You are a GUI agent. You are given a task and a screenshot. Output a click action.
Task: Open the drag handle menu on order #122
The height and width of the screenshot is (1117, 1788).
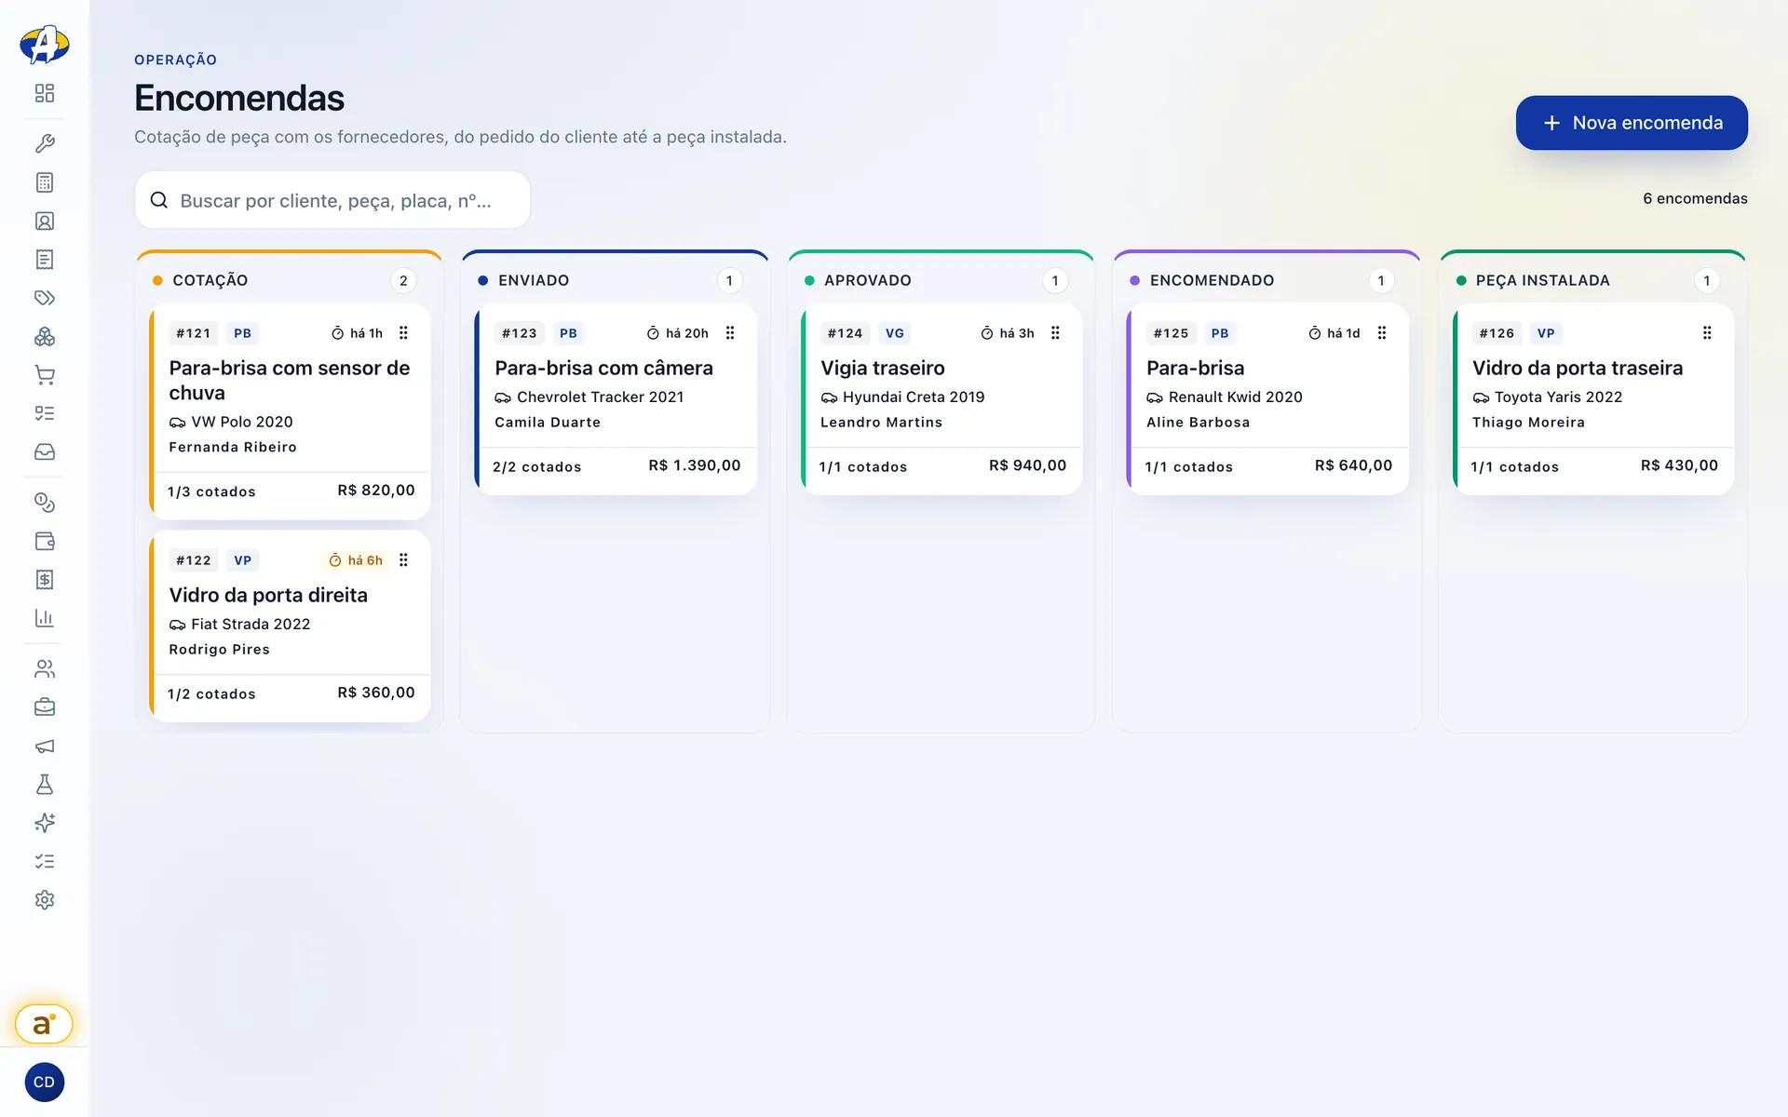click(x=403, y=560)
